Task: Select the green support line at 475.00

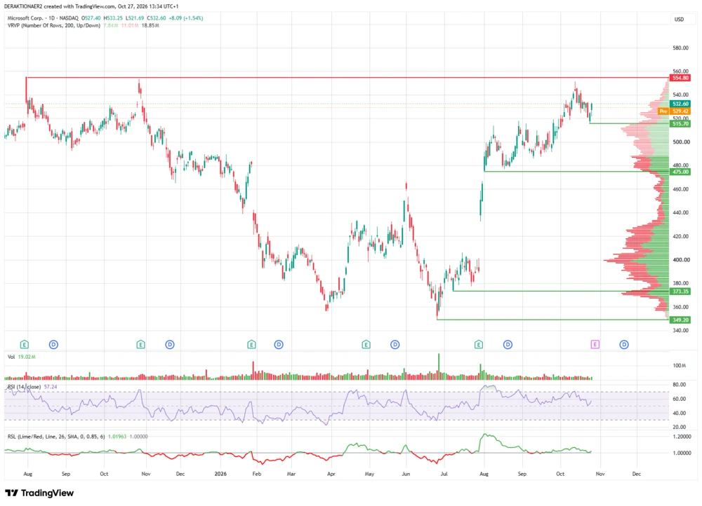Action: pos(576,172)
